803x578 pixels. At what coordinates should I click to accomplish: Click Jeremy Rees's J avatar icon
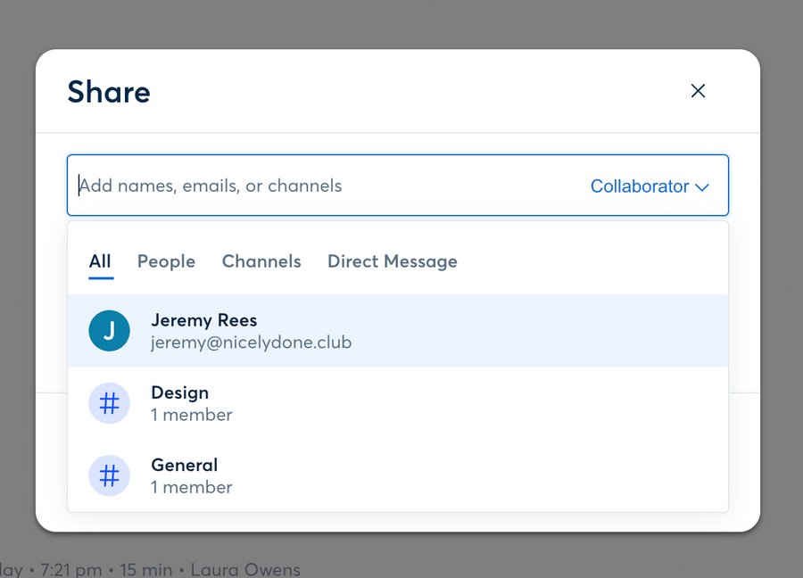coord(109,331)
